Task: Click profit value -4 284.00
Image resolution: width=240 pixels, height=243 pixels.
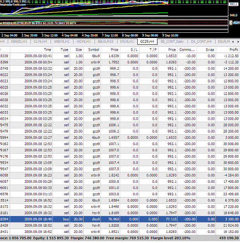Action: pyautogui.click(x=231, y=175)
